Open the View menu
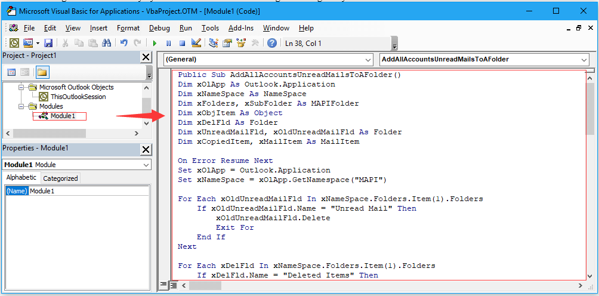The height and width of the screenshot is (296, 599). pyautogui.click(x=73, y=28)
